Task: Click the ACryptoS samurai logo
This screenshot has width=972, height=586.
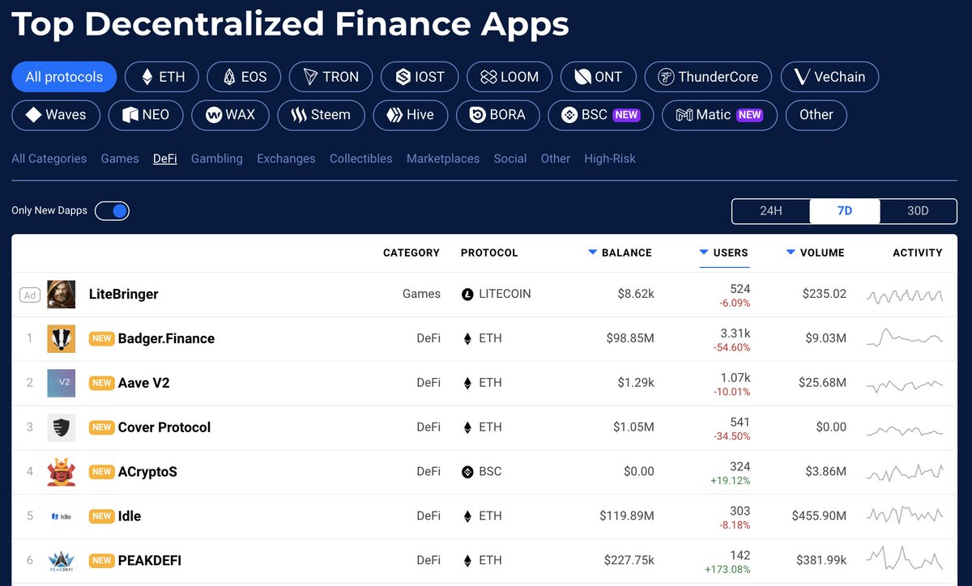Action: pyautogui.click(x=62, y=472)
